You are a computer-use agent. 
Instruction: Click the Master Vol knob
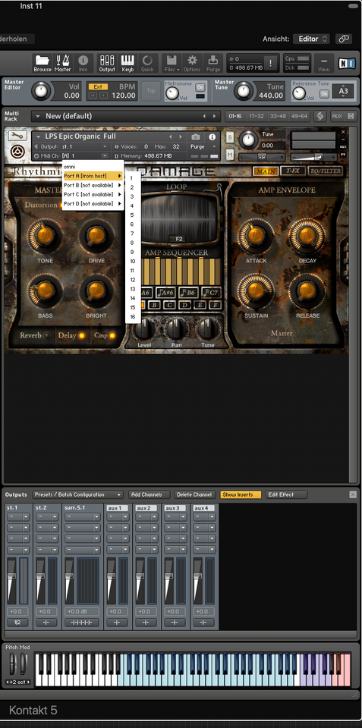41,91
